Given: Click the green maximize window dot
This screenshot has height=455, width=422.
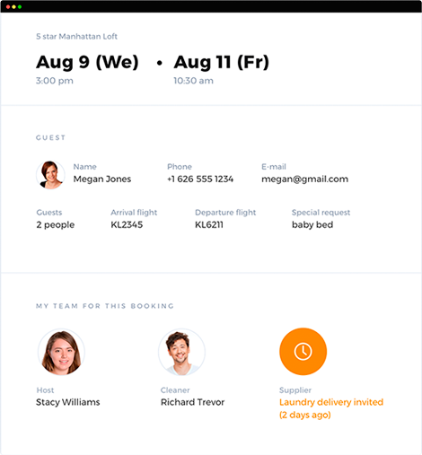Looking at the screenshot, I should [x=20, y=6].
